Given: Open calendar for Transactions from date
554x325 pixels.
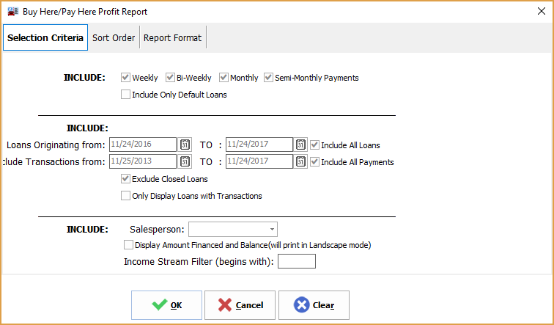Looking at the screenshot, I should 185,161.
